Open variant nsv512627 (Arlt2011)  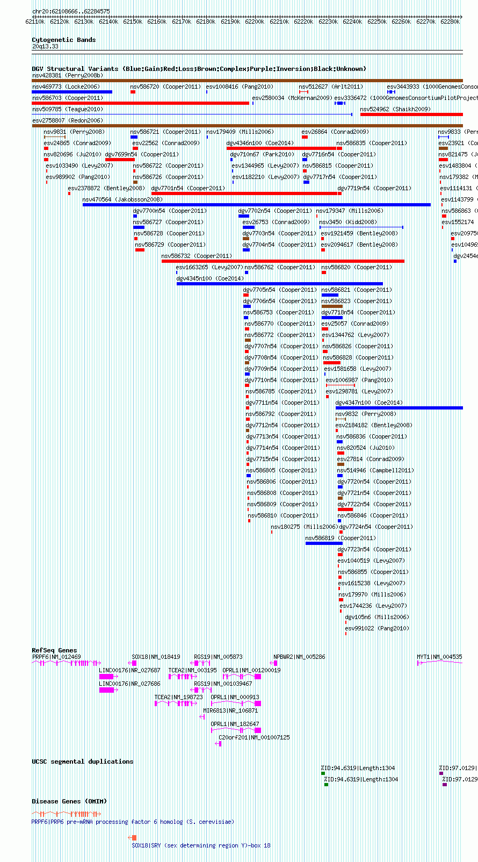point(331,87)
